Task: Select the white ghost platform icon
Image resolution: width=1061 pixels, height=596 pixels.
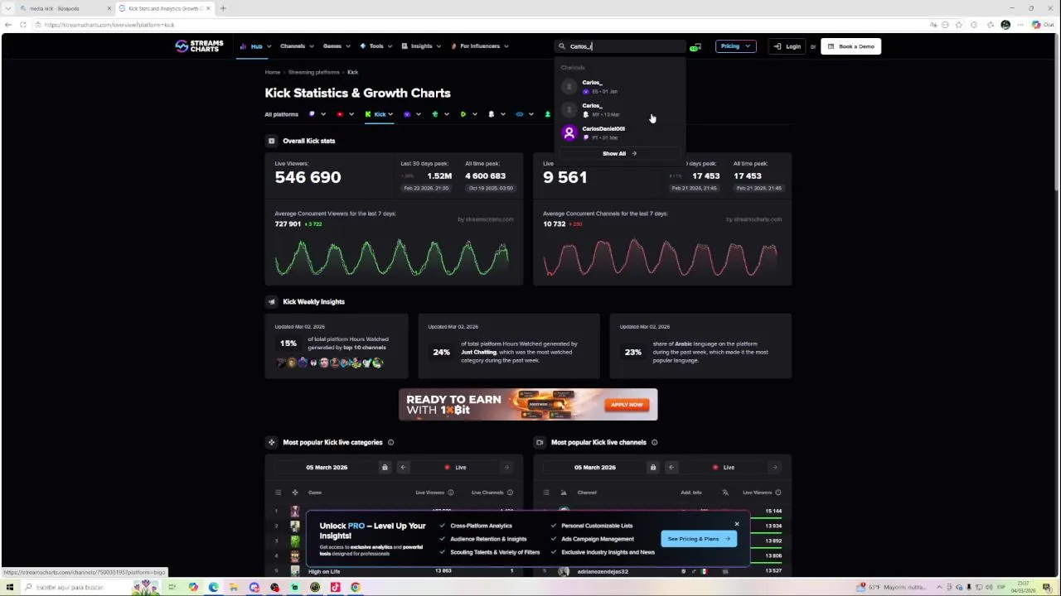Action: click(492, 114)
